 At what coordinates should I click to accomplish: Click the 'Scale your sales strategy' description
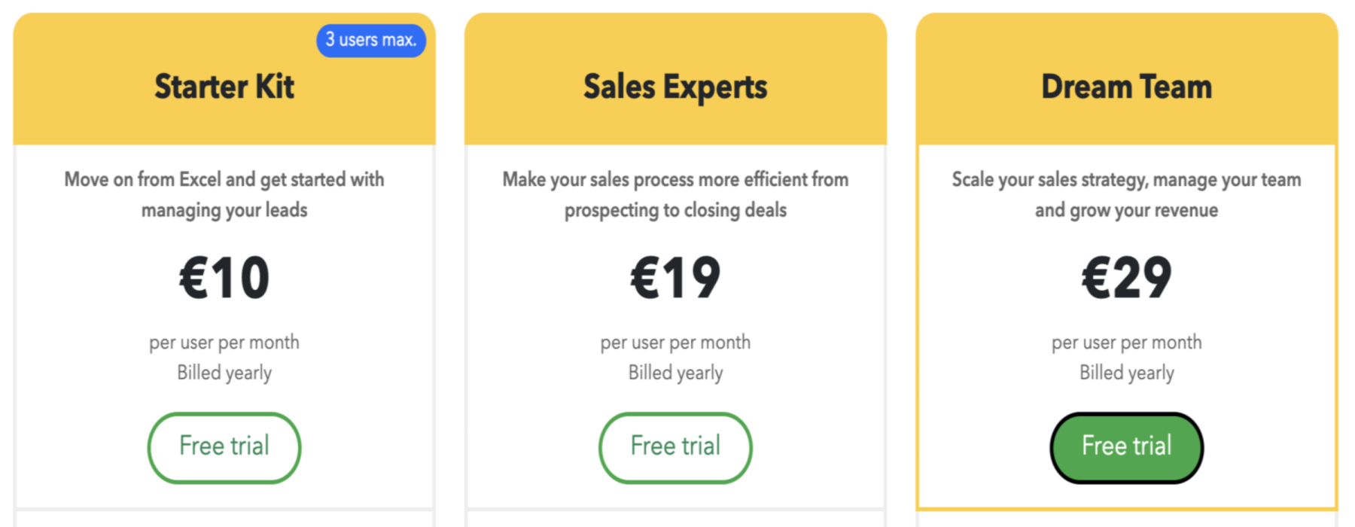(x=1127, y=195)
